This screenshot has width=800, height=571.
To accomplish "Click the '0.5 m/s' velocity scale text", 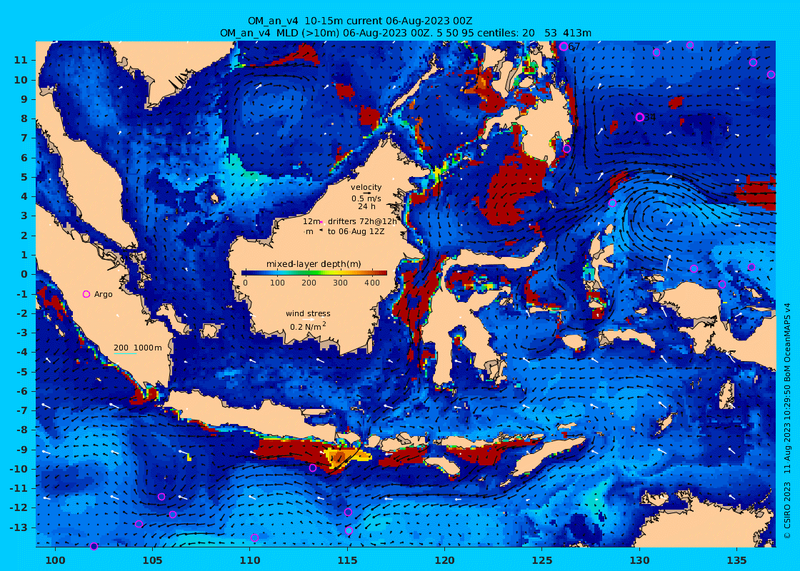I will coord(366,199).
